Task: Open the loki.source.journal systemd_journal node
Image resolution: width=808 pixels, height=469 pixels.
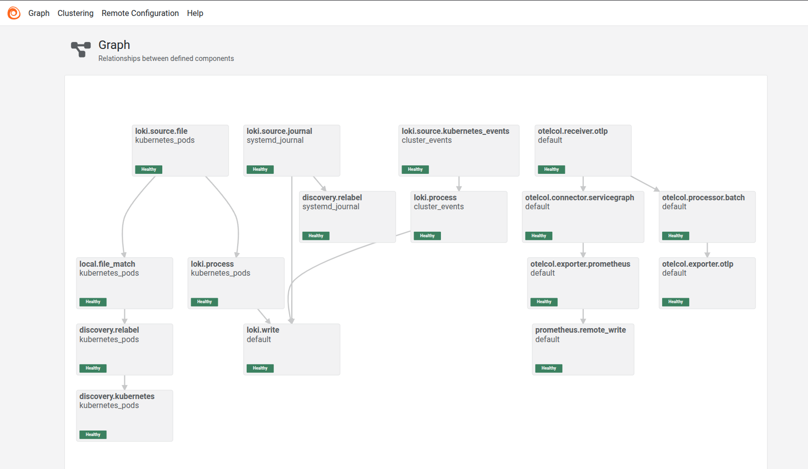Action: [292, 150]
